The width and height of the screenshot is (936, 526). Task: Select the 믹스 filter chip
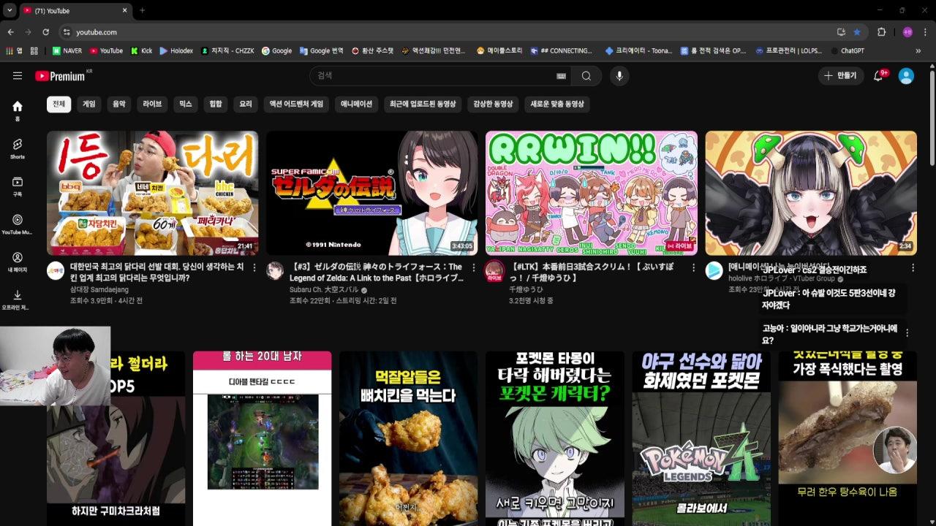(186, 104)
